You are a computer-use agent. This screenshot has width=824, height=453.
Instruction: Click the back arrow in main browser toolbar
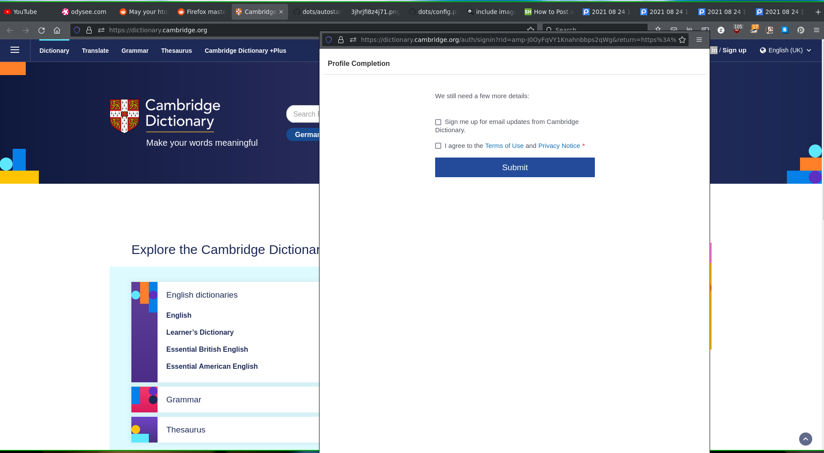point(10,30)
